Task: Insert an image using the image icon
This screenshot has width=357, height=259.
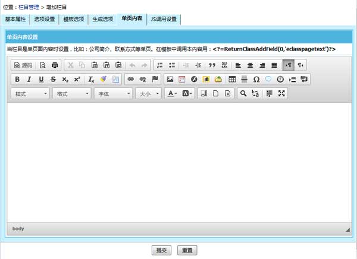Action: click(x=170, y=79)
